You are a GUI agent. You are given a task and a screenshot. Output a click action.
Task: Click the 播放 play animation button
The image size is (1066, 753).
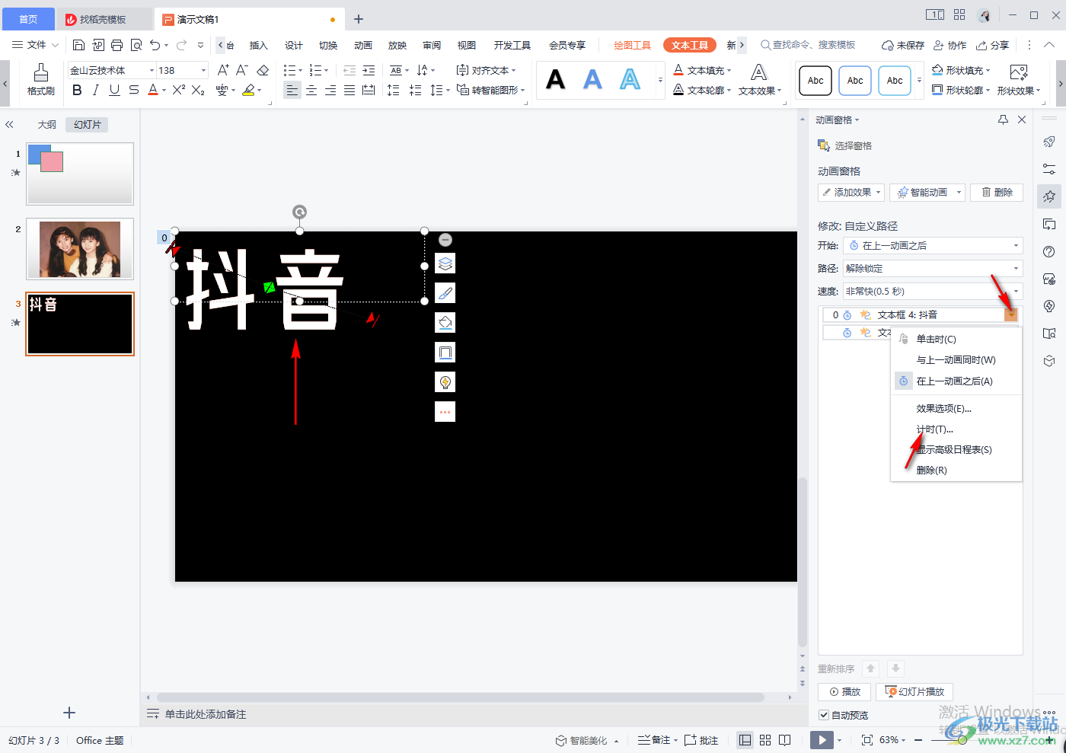click(x=844, y=692)
